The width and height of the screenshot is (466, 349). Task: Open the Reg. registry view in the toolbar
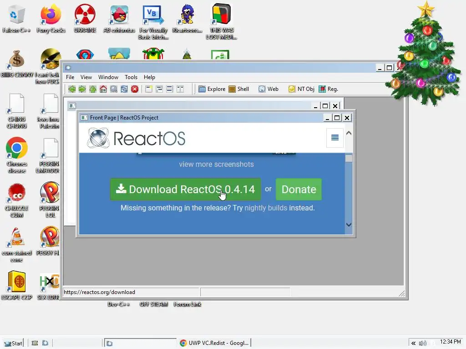pos(329,89)
